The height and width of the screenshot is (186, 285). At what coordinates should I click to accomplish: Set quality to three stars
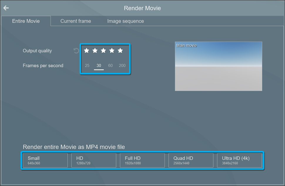coord(103,51)
